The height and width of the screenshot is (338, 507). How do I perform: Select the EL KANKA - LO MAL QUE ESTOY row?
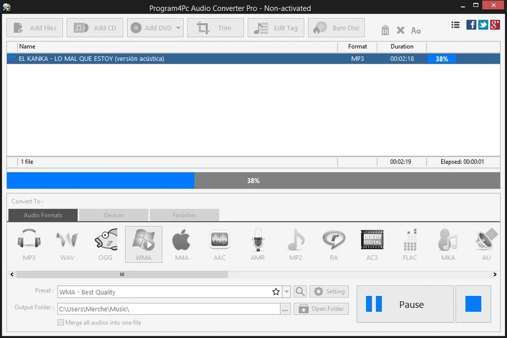(x=253, y=59)
